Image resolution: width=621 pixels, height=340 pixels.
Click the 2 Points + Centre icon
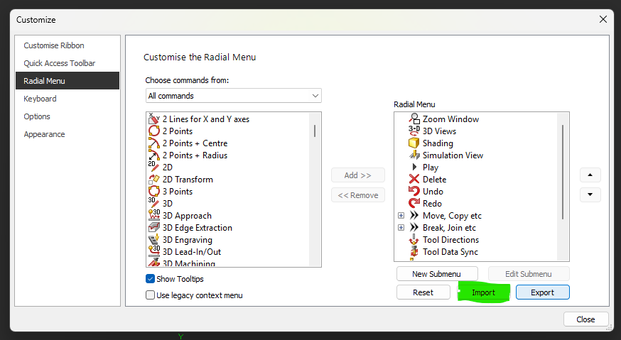154,143
